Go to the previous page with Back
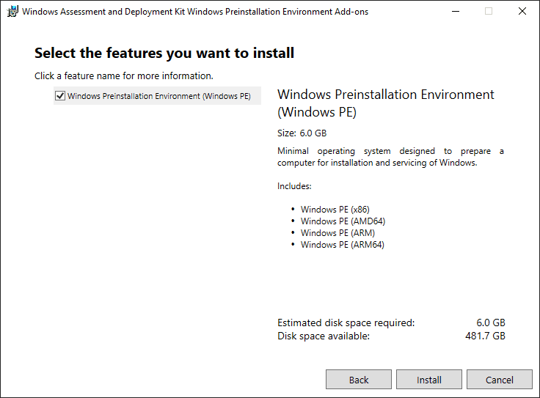 [x=359, y=380]
